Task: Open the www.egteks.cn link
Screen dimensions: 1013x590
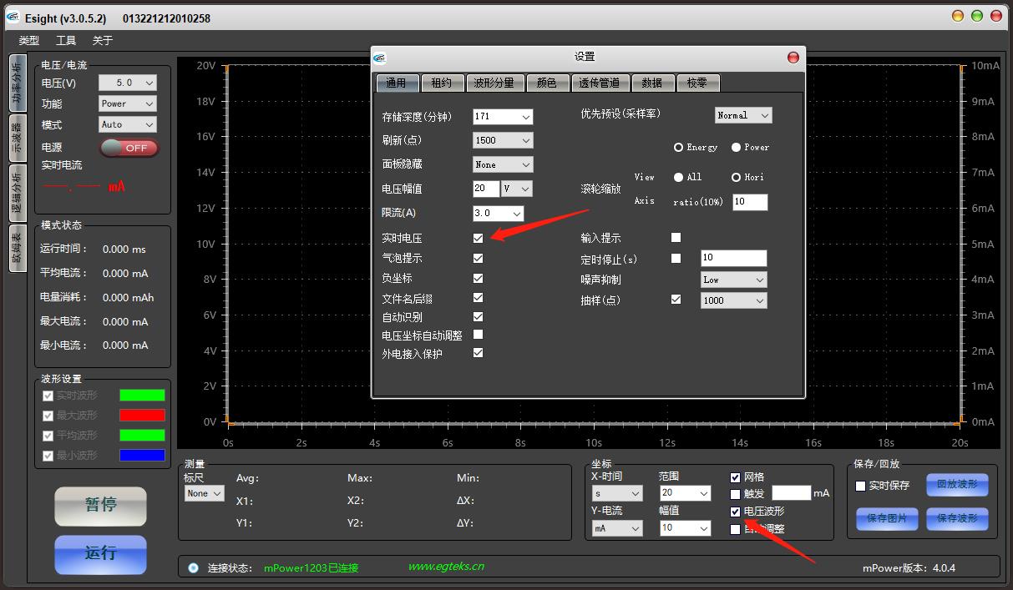Action: click(x=446, y=567)
